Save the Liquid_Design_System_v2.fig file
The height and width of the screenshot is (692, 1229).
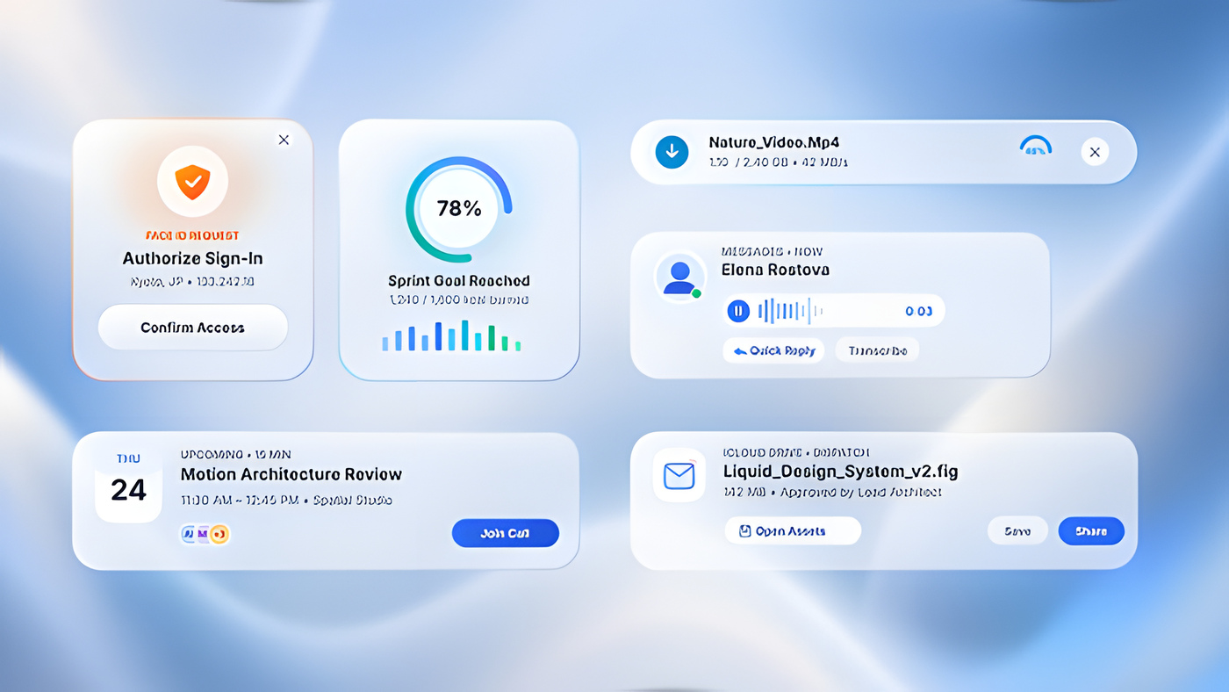tap(1017, 530)
